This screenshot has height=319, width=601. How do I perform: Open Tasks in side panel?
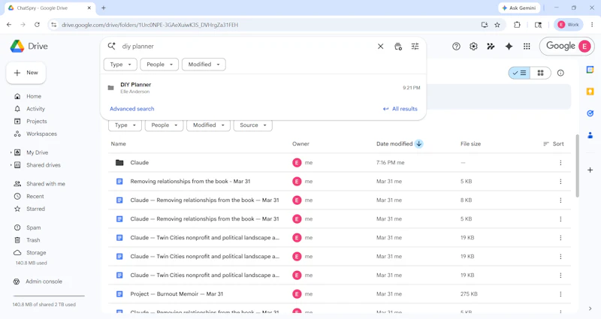(x=590, y=113)
